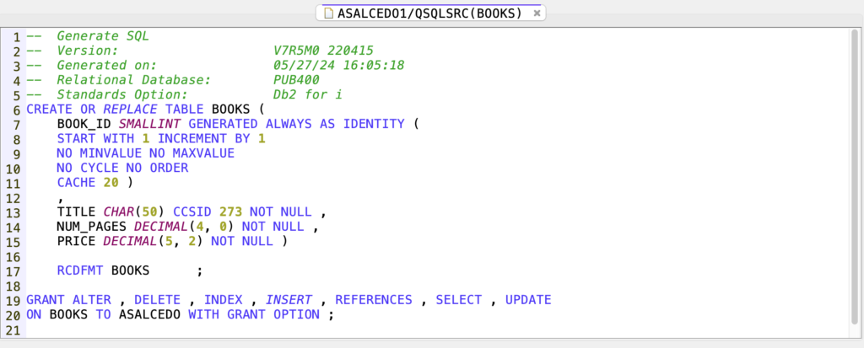864x348 pixels.
Task: Click the PRICE column name
Action: point(76,241)
